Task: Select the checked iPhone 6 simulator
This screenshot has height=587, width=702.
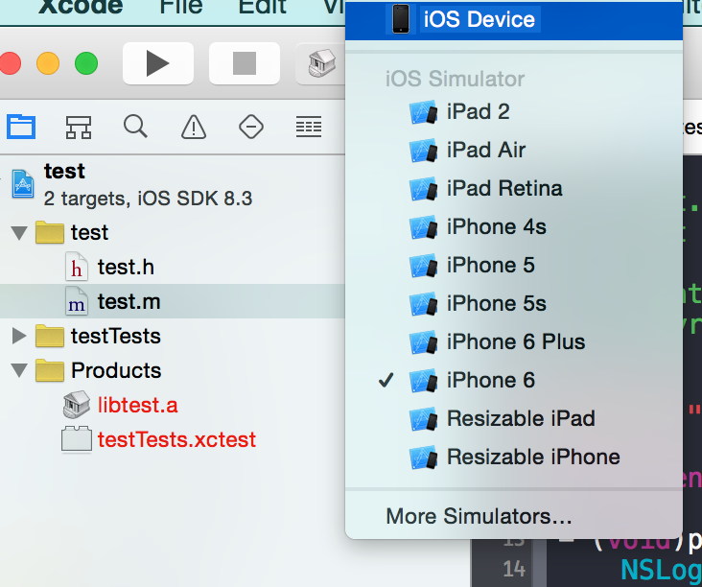Action: (490, 381)
